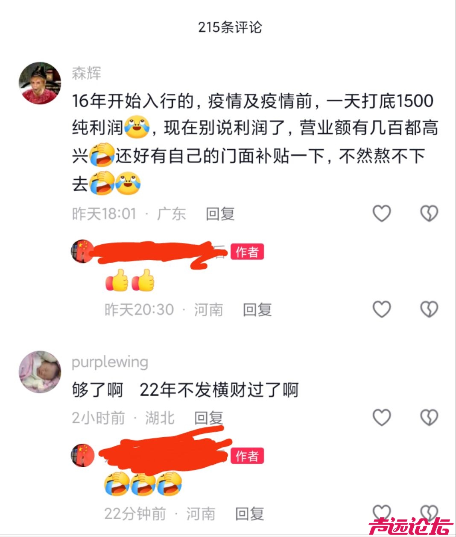Tap the author's flag avatar in second reply
456x537 pixels.
(x=82, y=455)
